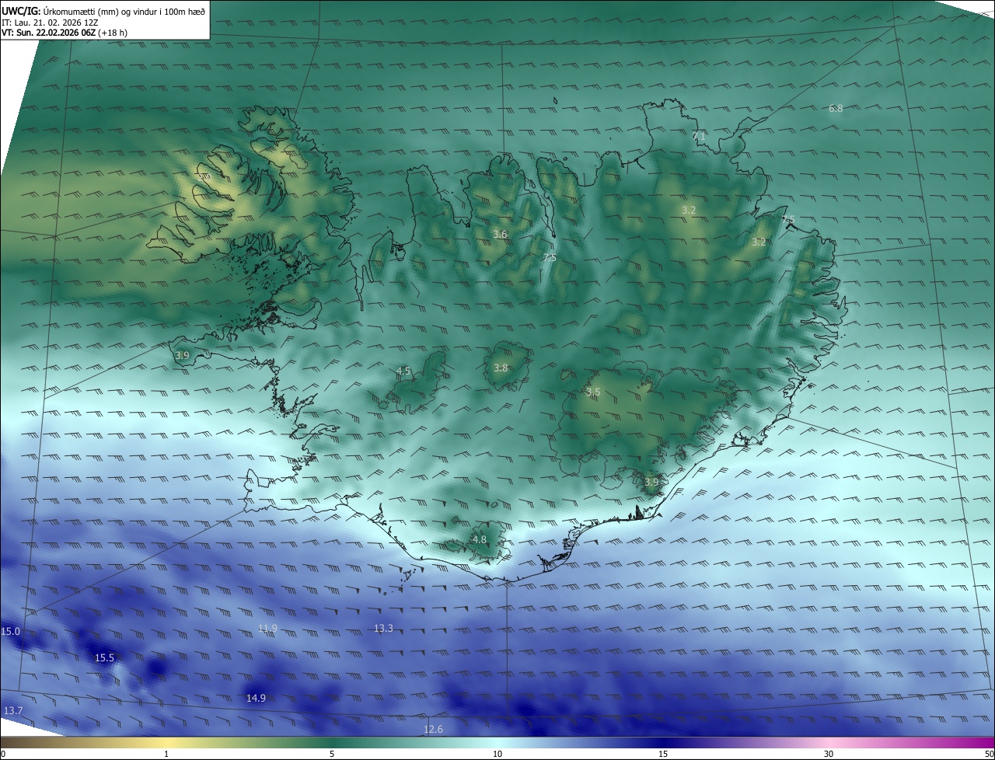Viewport: 995px width, 760px height.
Task: Click the colour bar tick label 5
Action: click(332, 754)
